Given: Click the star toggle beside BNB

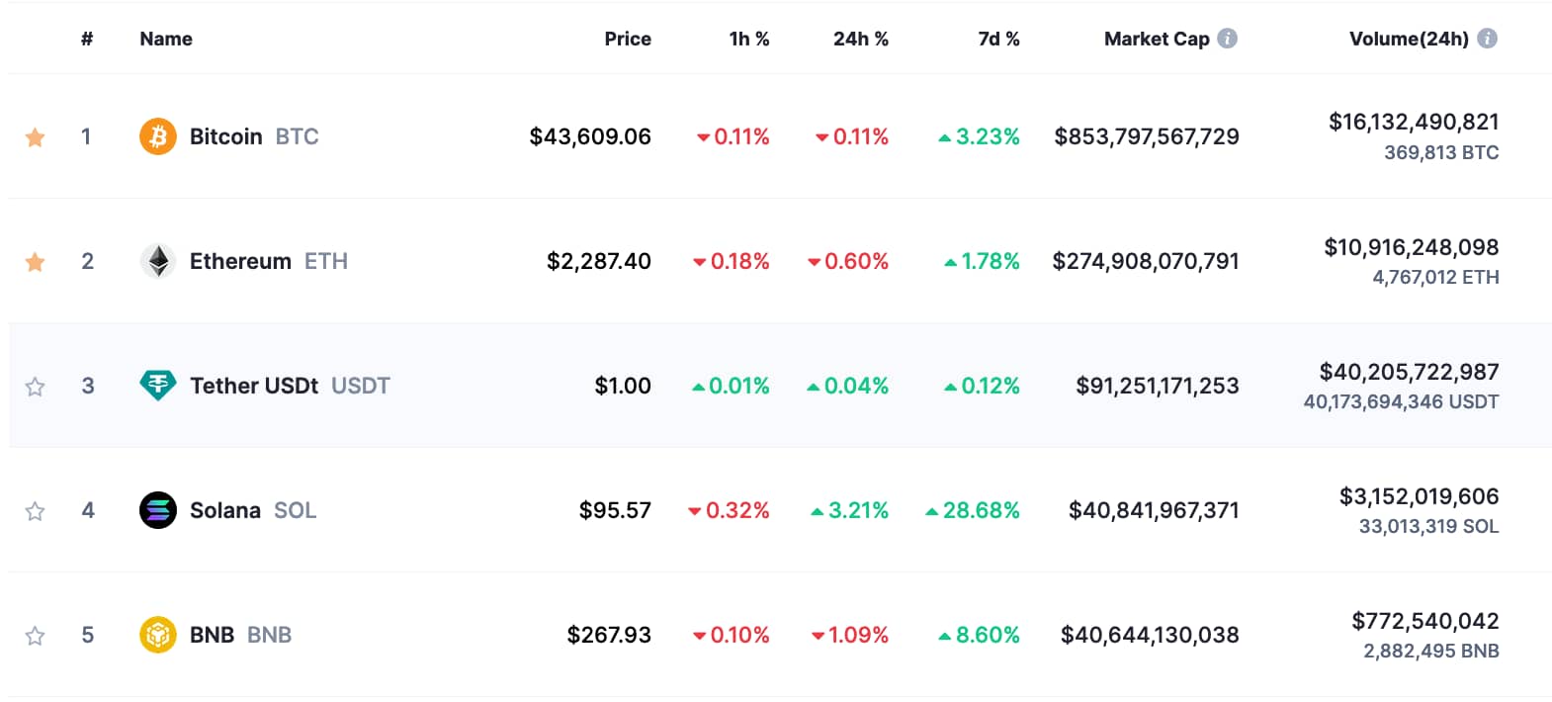Looking at the screenshot, I should click(35, 635).
